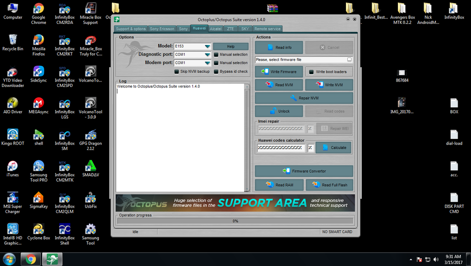Open the Google Chrome desktop shortcut
Viewport: 471px width, 266px height.
pos(39,14)
